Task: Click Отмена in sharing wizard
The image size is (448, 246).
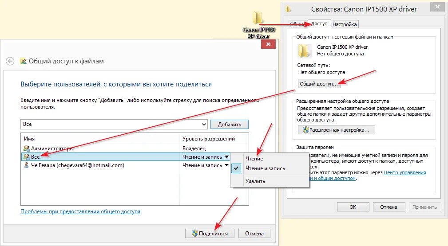Action: pos(254,234)
